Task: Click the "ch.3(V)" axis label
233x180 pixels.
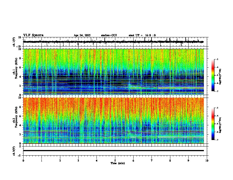Action: (14, 151)
